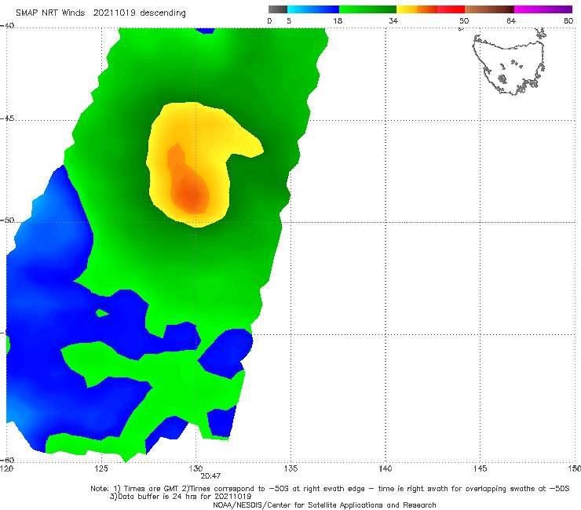Click the longitude label '140'
The height and width of the screenshot is (510, 581).
click(x=386, y=468)
